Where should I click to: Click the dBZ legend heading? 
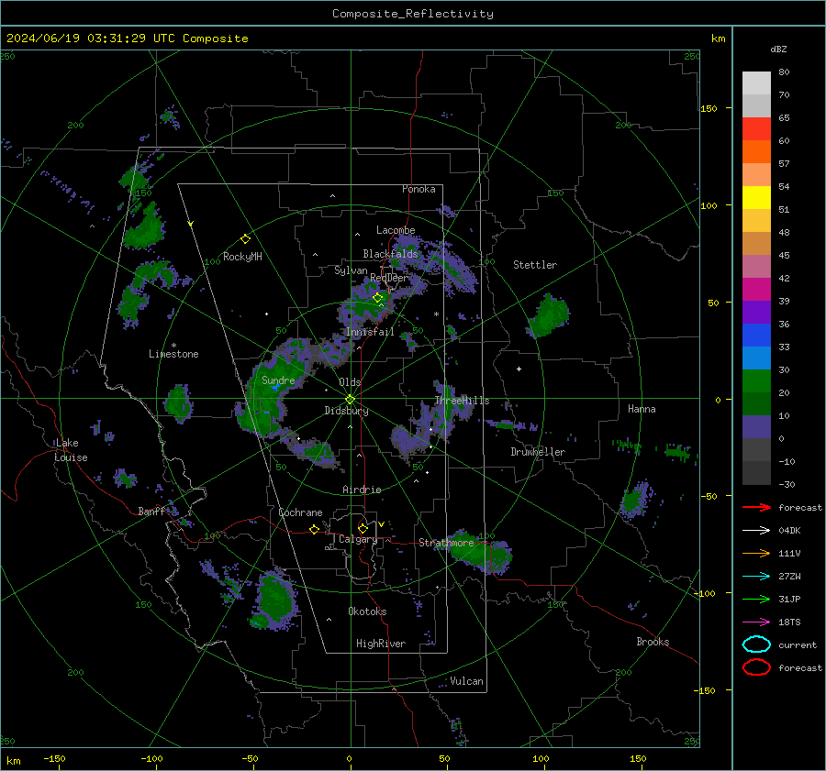778,49
